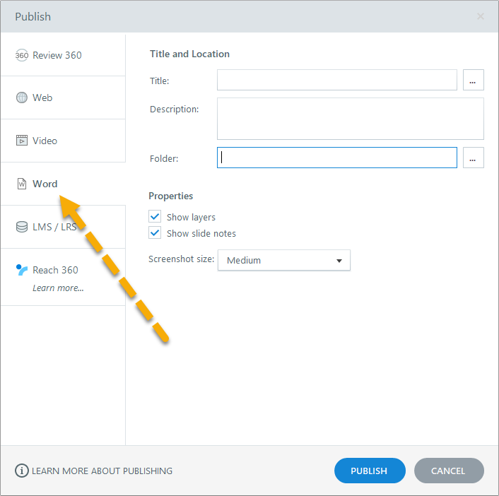
Task: Open the Screenshot size dropdown
Action: pos(284,260)
